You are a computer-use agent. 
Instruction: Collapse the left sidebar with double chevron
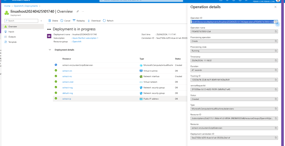41,21
